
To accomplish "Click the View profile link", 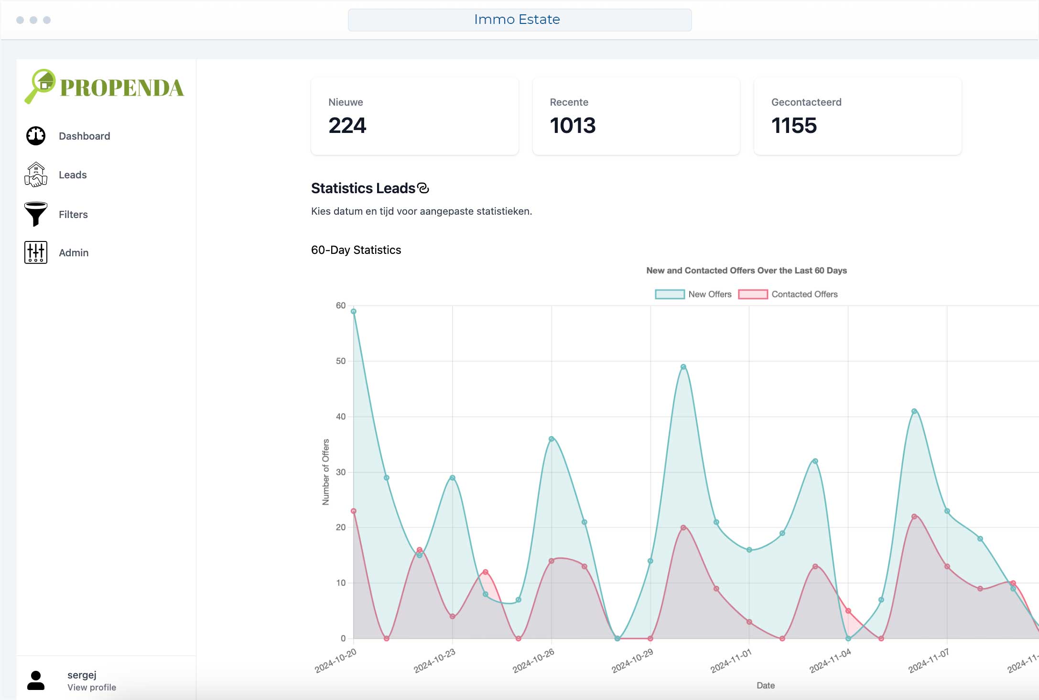I will pos(92,688).
